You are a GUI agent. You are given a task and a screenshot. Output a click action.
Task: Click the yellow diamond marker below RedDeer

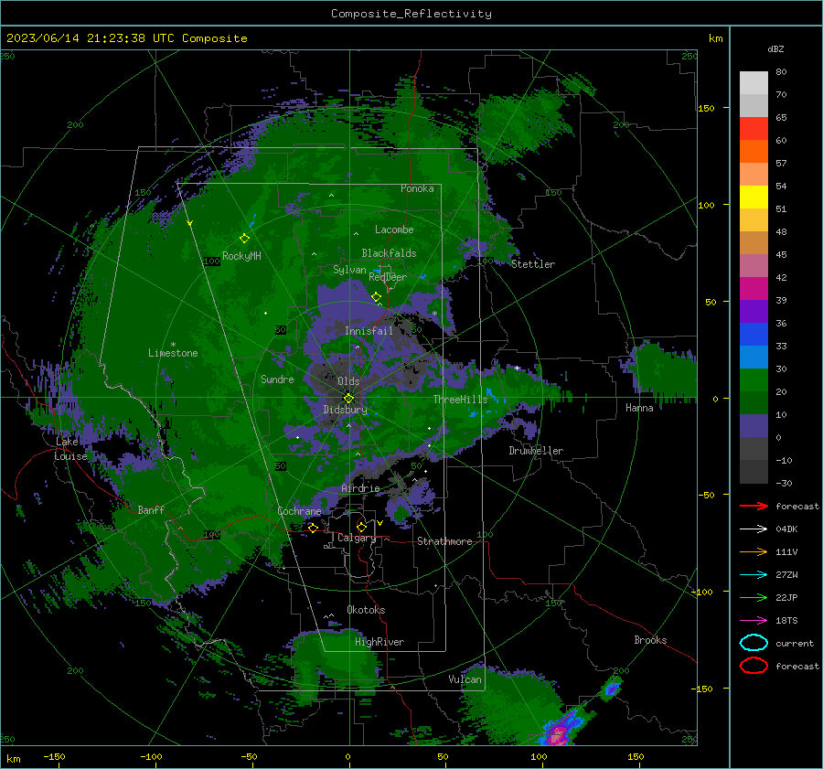376,297
